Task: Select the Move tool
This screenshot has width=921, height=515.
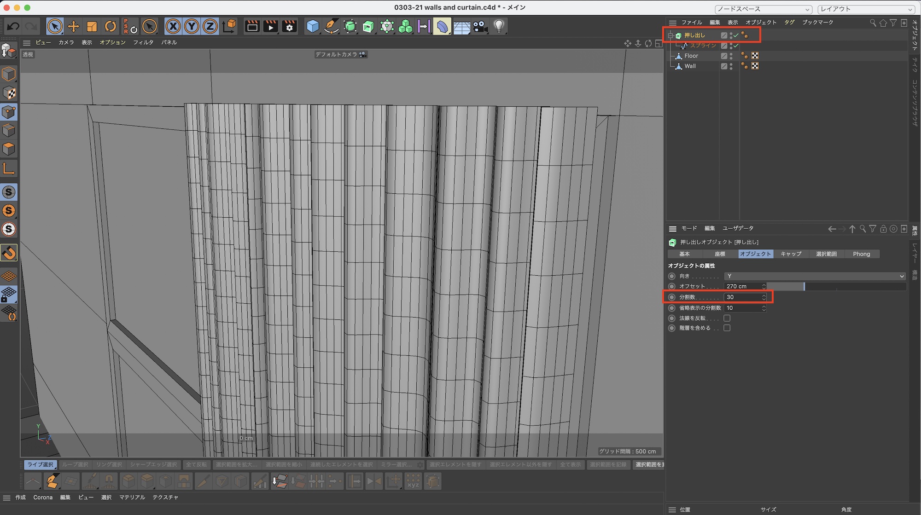Action: click(x=73, y=26)
